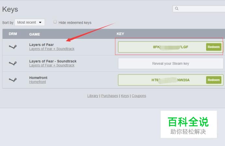Redeem the Homefront key
The image size is (225, 146).
214,80
